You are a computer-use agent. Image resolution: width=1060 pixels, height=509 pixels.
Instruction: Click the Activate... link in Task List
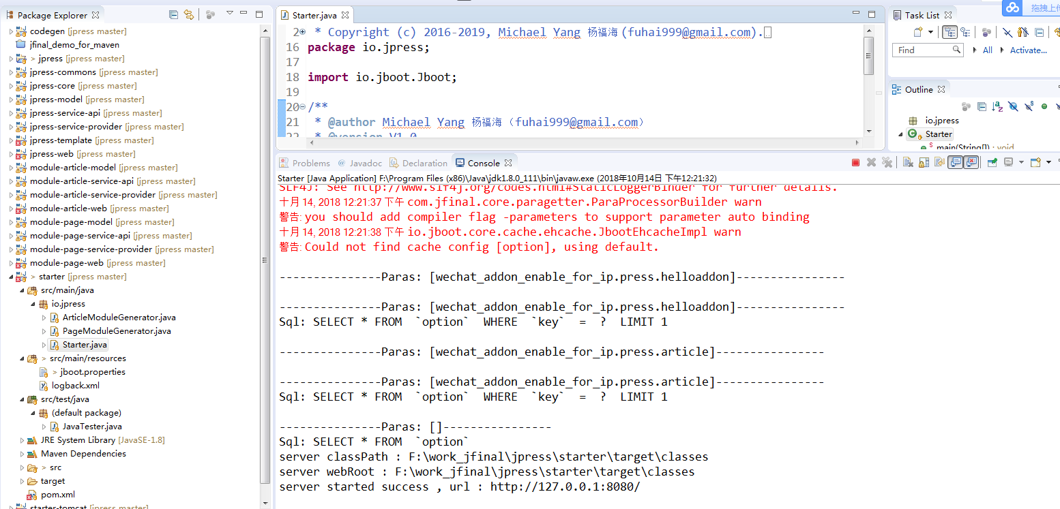[x=1028, y=50]
